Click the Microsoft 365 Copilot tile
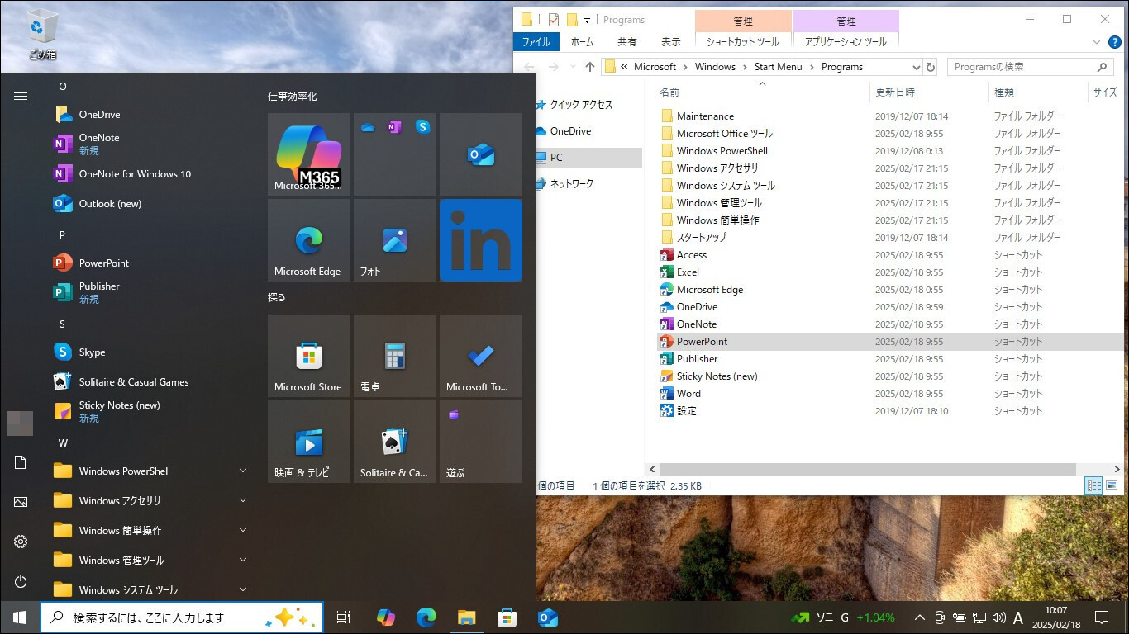Screen dimensions: 1129x634 pyautogui.click(x=309, y=154)
